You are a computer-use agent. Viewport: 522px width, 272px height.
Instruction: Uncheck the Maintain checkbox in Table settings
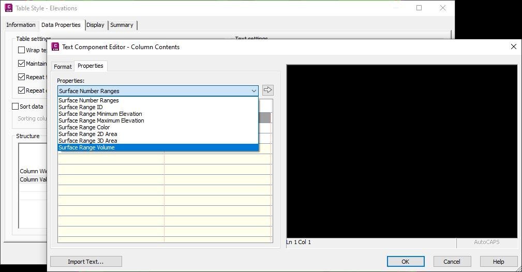click(x=21, y=63)
